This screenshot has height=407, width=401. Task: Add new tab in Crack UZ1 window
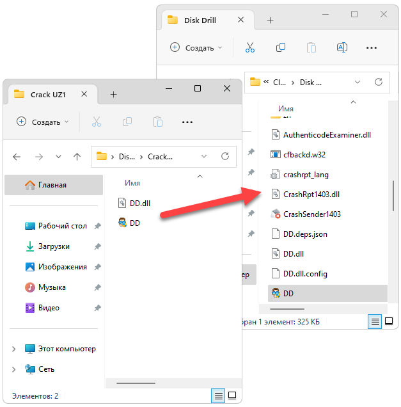point(113,94)
